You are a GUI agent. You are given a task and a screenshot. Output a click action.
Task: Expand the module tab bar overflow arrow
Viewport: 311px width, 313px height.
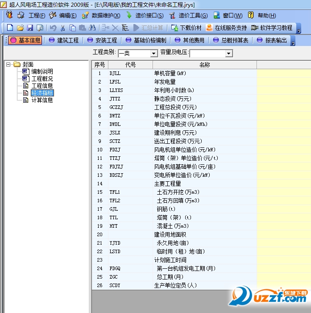293,41
